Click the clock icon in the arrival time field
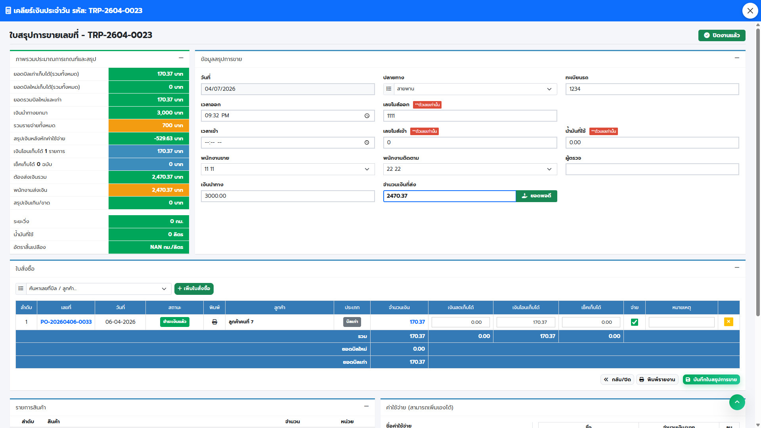This screenshot has width=761, height=428. (x=367, y=143)
